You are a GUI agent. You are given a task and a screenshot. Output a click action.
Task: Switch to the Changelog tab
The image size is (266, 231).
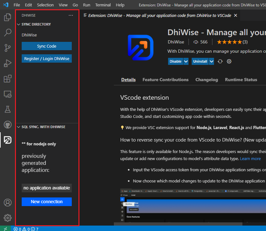(207, 80)
